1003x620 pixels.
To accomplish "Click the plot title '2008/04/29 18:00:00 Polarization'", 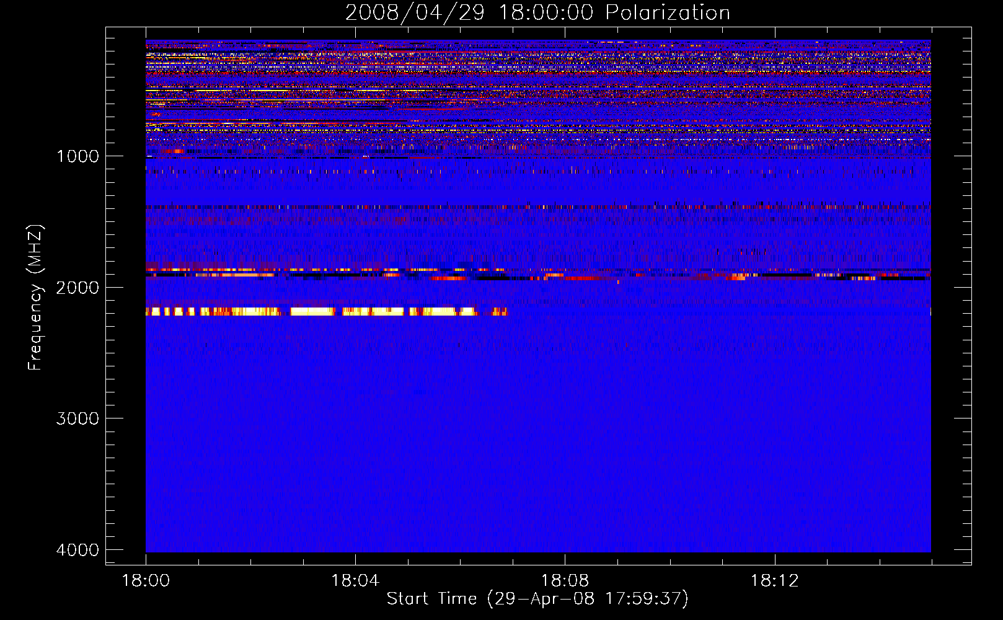I will point(537,13).
